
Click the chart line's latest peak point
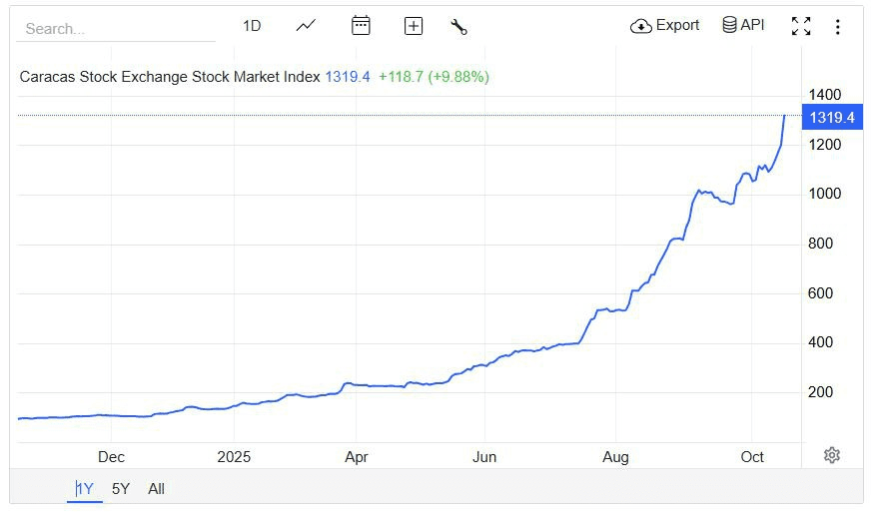click(784, 117)
